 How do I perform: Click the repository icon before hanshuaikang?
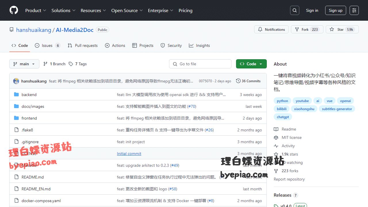11,30
